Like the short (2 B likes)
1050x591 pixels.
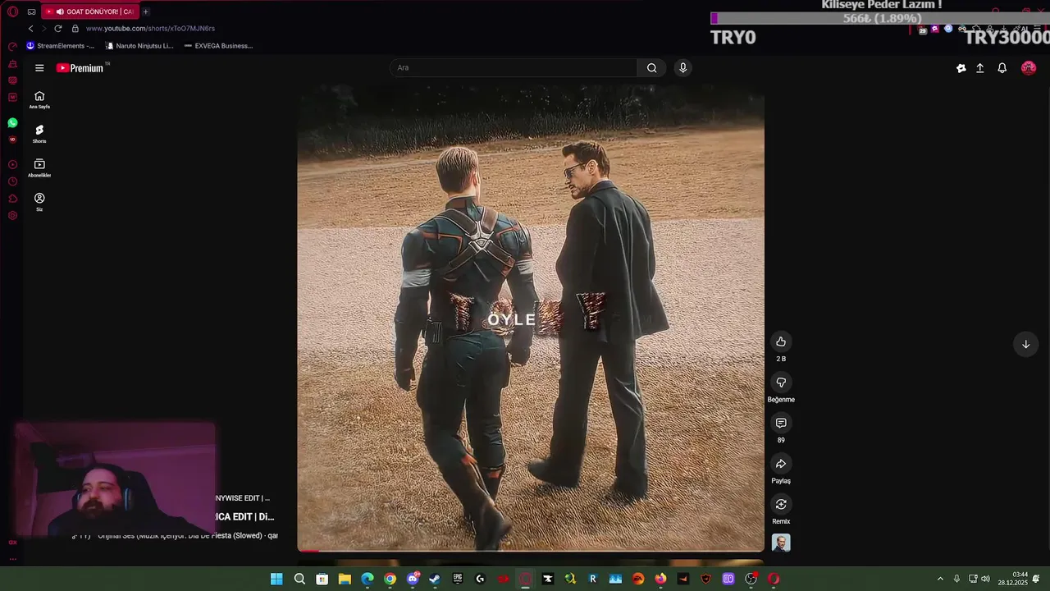pos(781,341)
